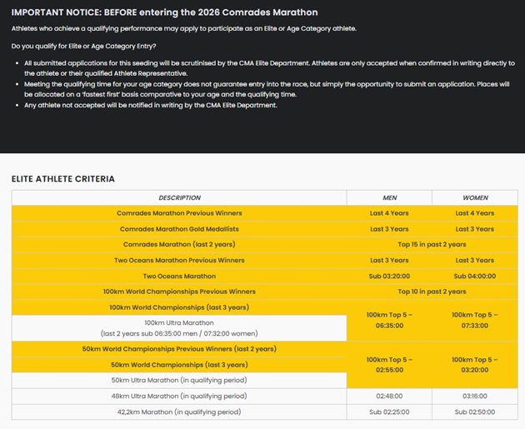The height and width of the screenshot is (429, 525).
Task: Select '100km World Championships (last 3 years)' row
Action: (179, 308)
